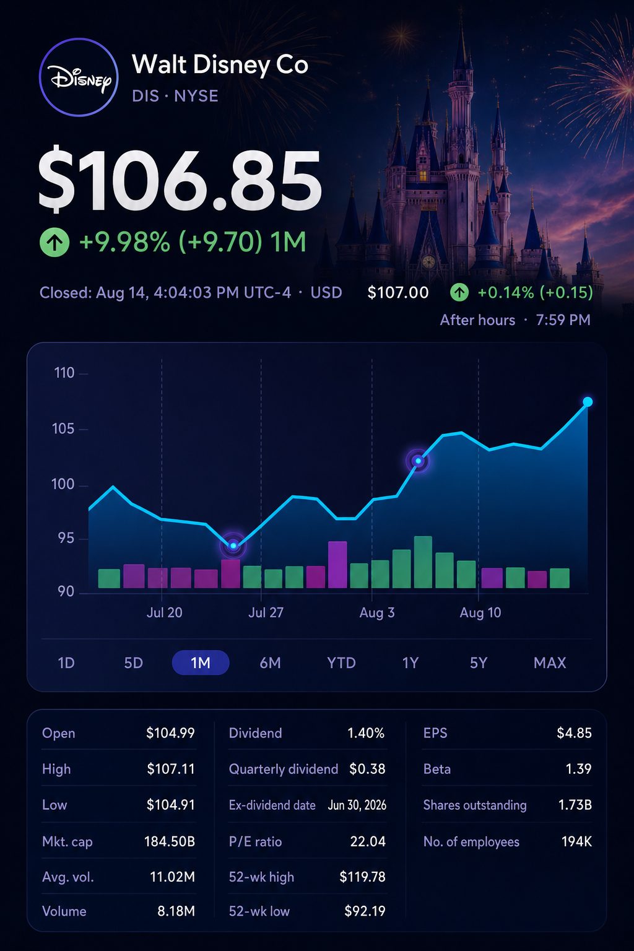Switch chart to MAX range
The width and height of the screenshot is (634, 951).
550,663
